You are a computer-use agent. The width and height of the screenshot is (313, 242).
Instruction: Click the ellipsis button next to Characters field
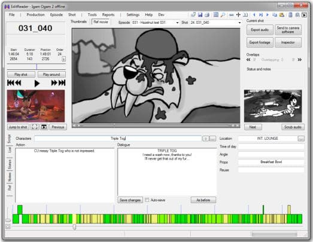(x=213, y=139)
